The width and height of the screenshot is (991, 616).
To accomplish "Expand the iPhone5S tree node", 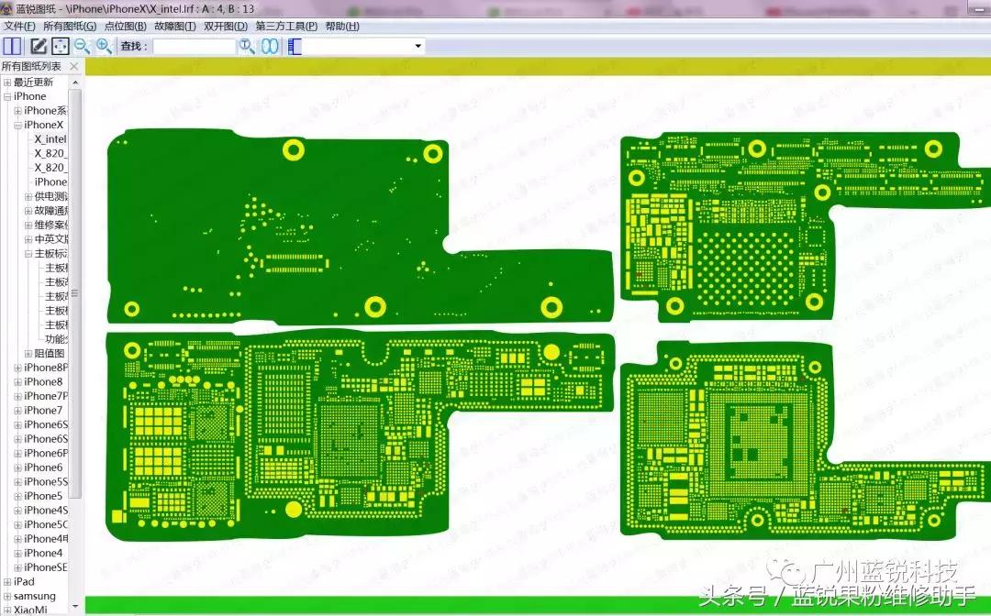I will pos(18,481).
